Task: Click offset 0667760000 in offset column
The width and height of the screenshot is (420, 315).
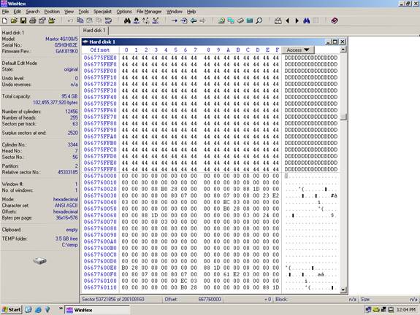Action: click(x=100, y=176)
